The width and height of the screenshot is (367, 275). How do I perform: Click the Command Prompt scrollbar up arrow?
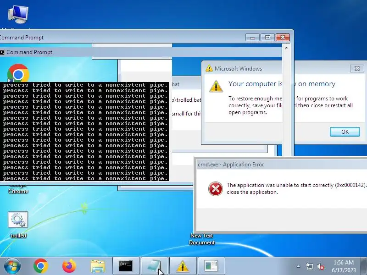click(x=286, y=48)
